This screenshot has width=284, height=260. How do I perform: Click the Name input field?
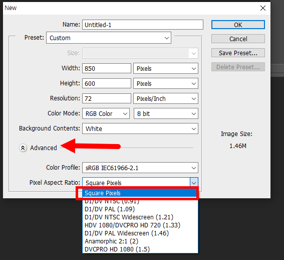click(143, 25)
